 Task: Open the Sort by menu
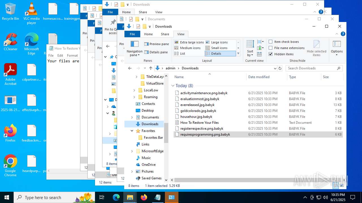click(x=250, y=48)
